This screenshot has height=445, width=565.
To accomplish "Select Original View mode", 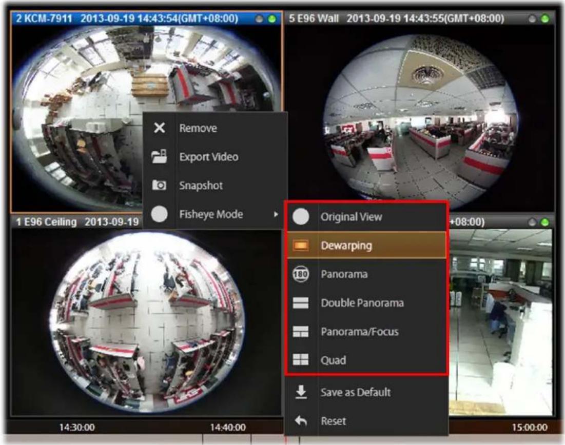I will pos(366,217).
